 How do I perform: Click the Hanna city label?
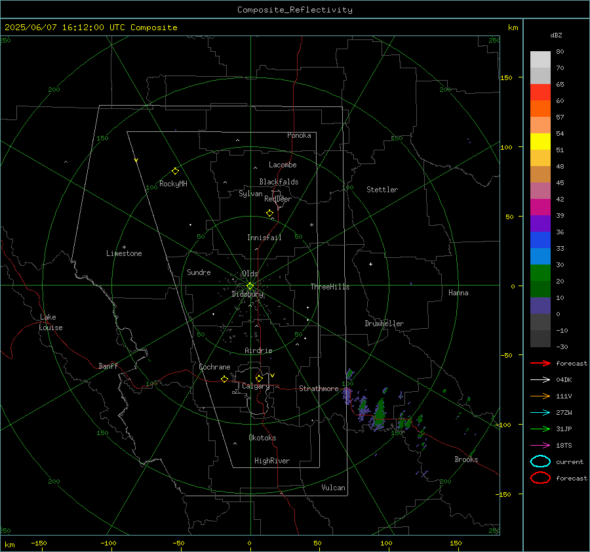tap(458, 293)
